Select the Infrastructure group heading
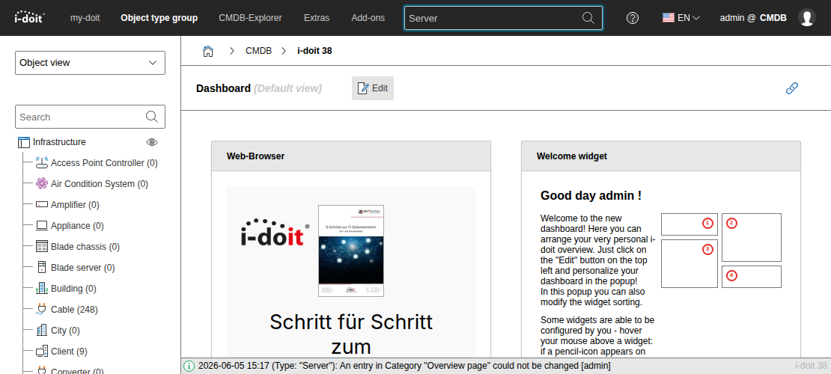 (x=59, y=142)
